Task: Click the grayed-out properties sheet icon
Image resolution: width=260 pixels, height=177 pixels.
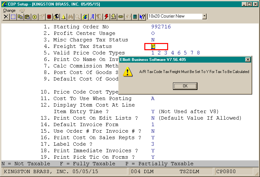Action: (42, 17)
